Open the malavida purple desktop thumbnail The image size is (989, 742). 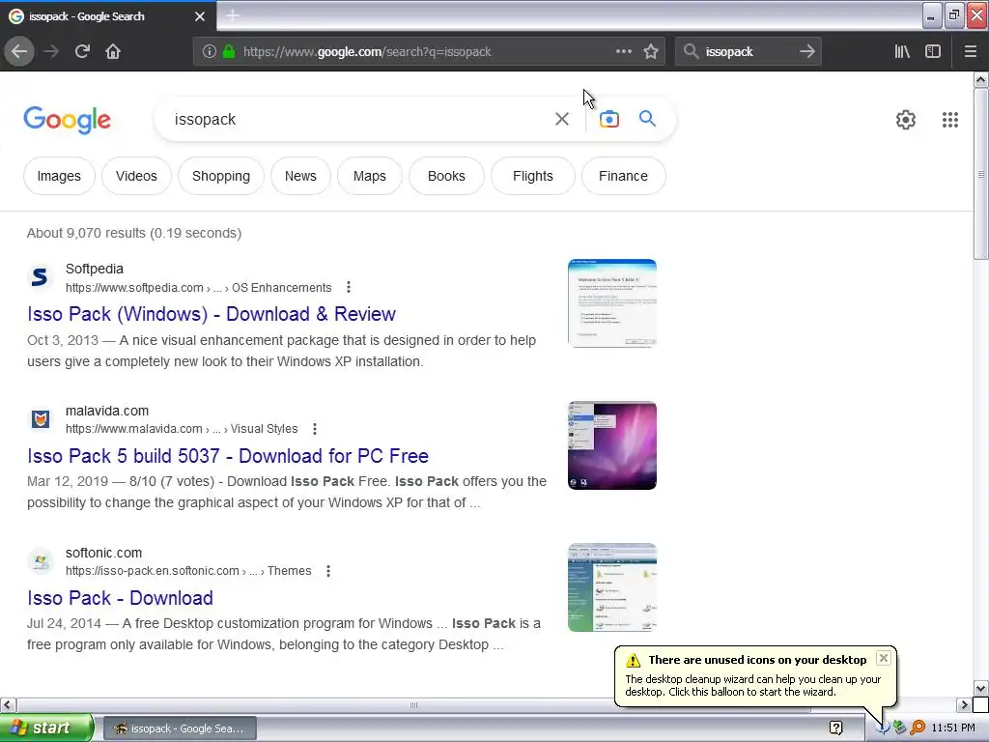611,445
